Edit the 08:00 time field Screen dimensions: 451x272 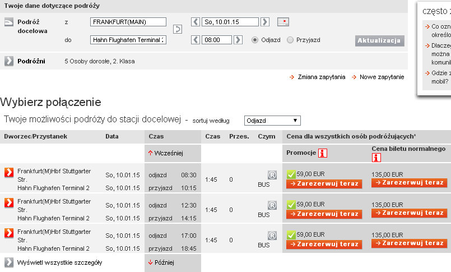coord(217,40)
